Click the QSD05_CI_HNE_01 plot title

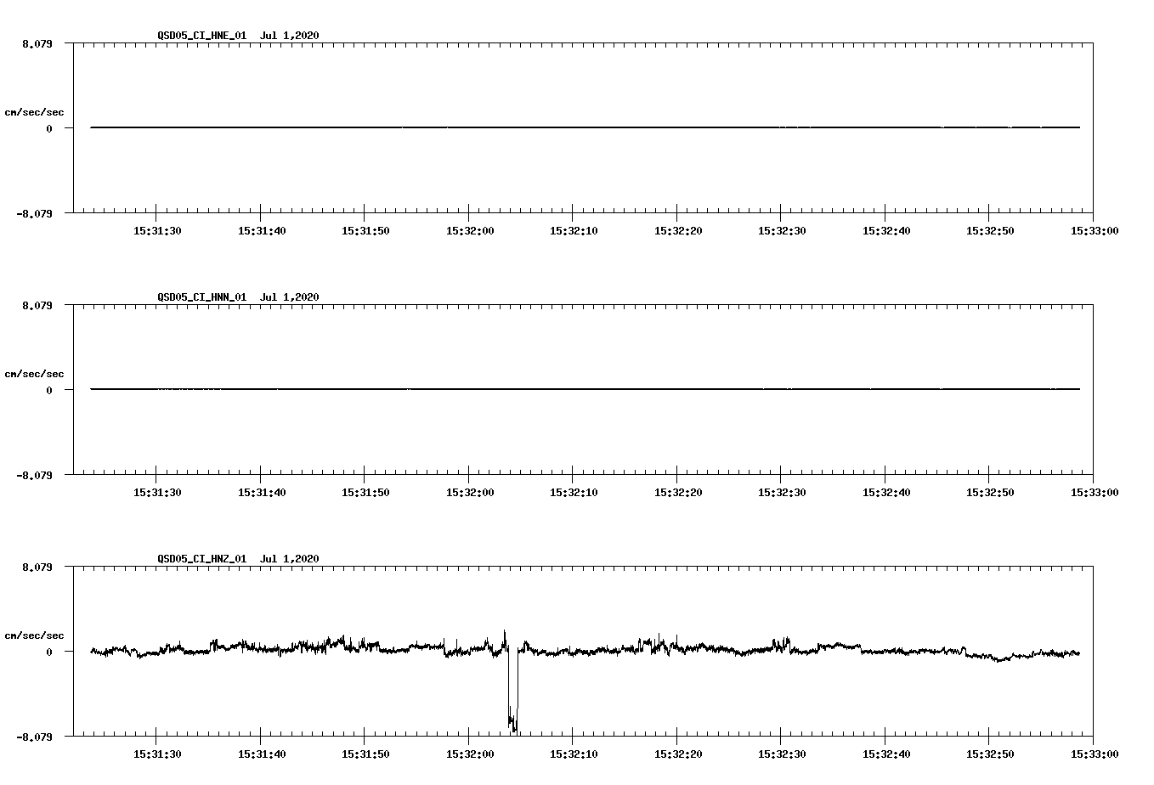[238, 35]
